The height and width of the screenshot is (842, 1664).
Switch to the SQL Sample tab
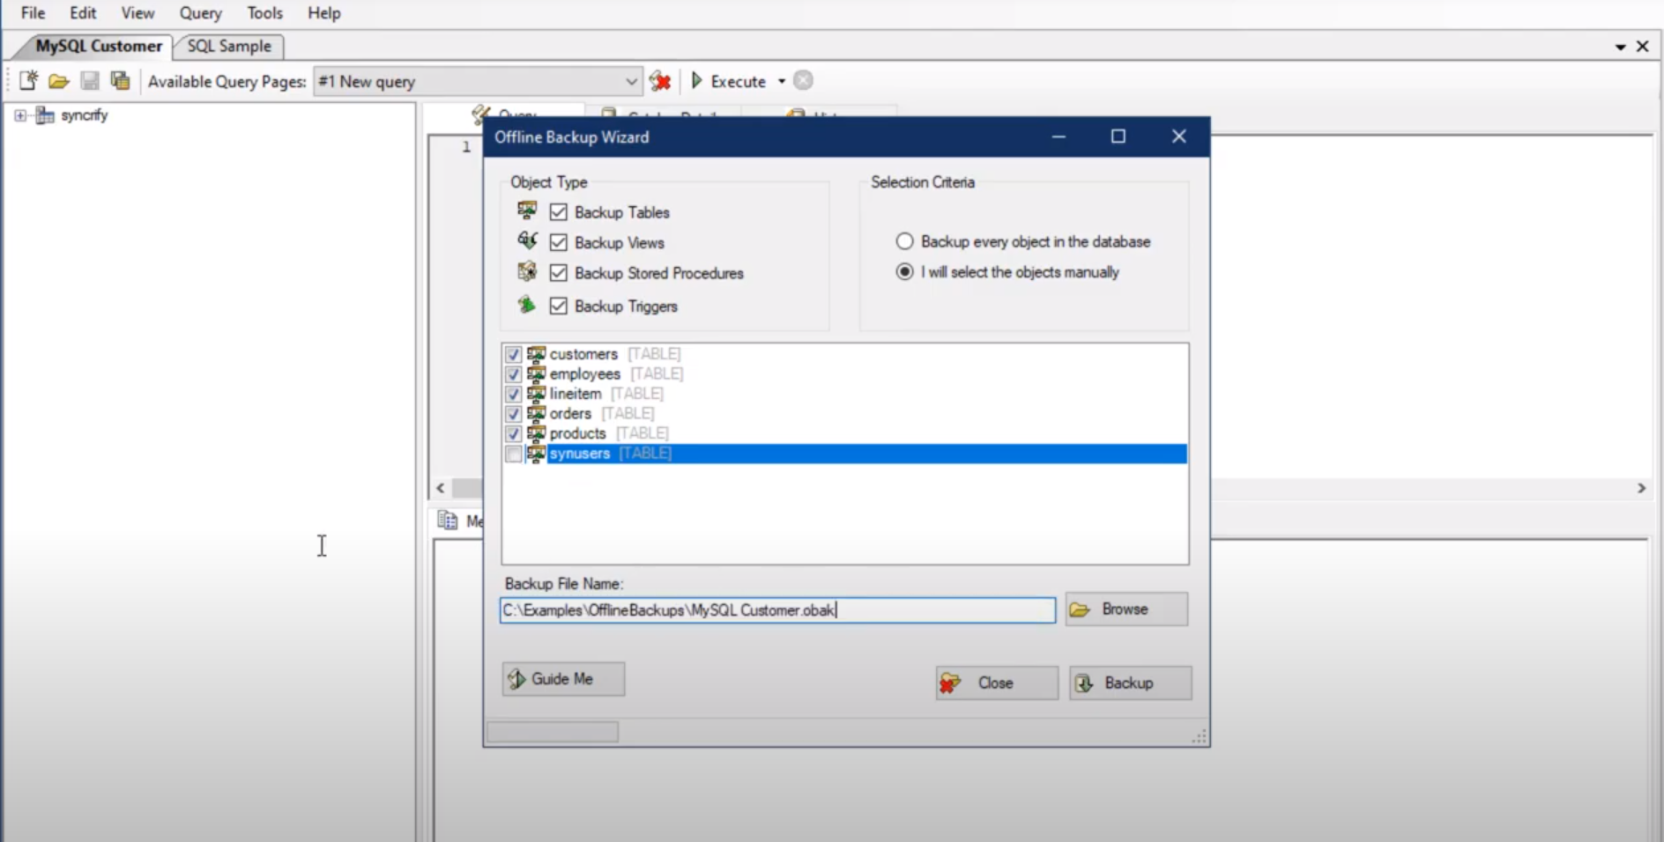tap(227, 46)
